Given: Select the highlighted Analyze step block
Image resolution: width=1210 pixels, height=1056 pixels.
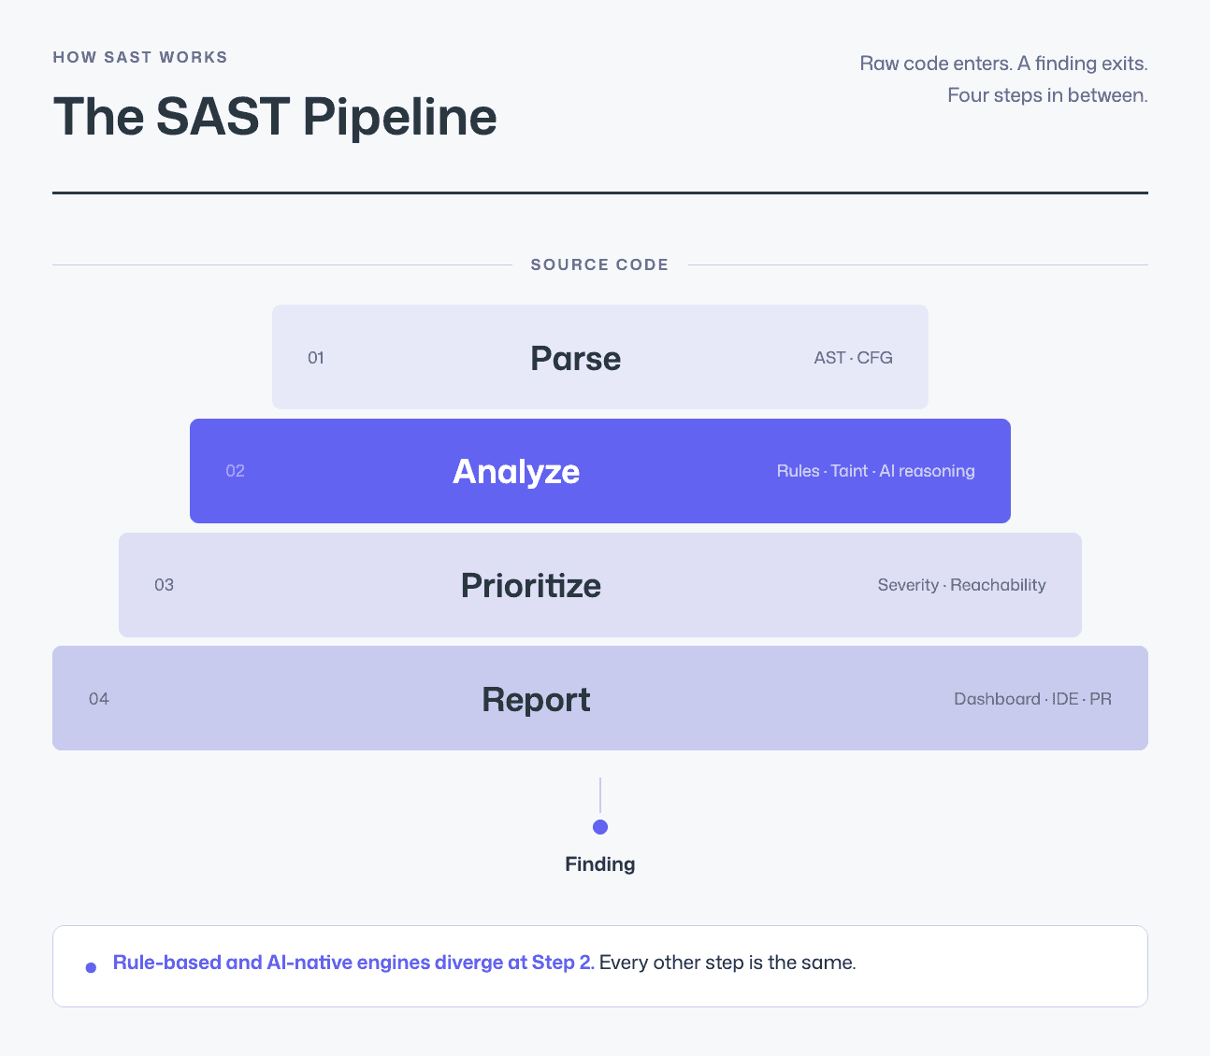Looking at the screenshot, I should point(600,471).
